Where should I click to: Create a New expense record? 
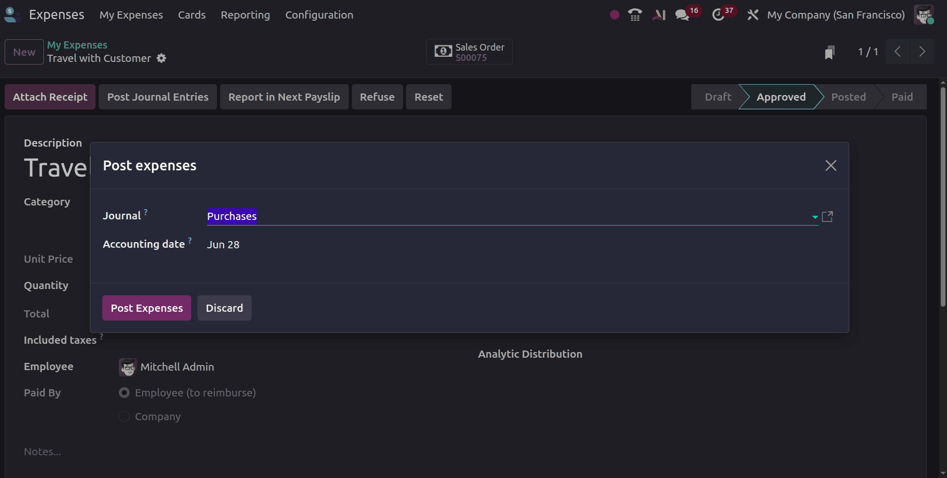tap(24, 52)
